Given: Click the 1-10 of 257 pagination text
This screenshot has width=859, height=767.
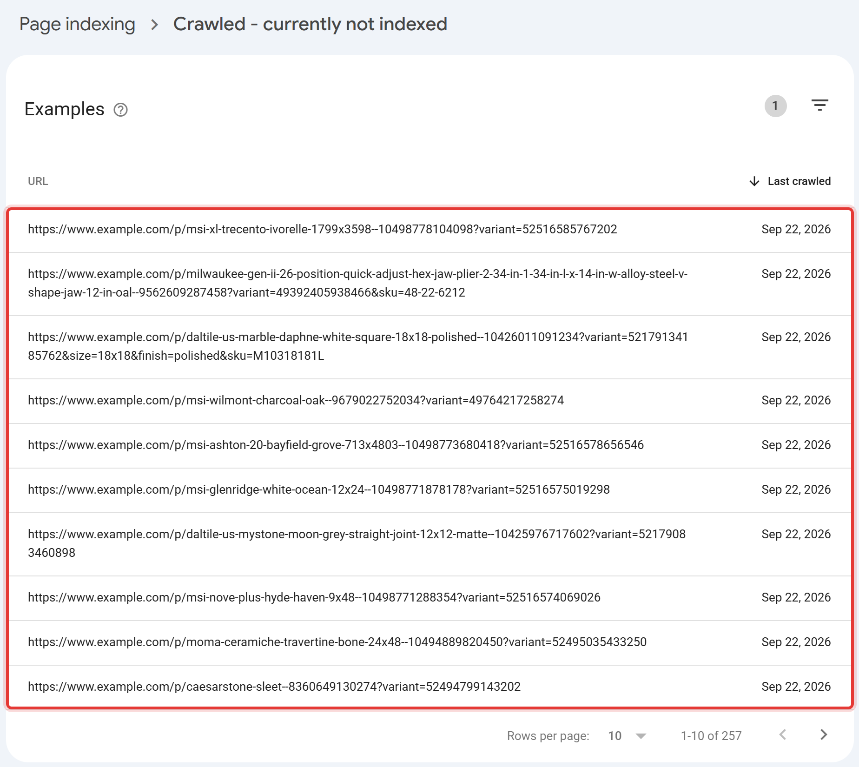Looking at the screenshot, I should (x=711, y=736).
